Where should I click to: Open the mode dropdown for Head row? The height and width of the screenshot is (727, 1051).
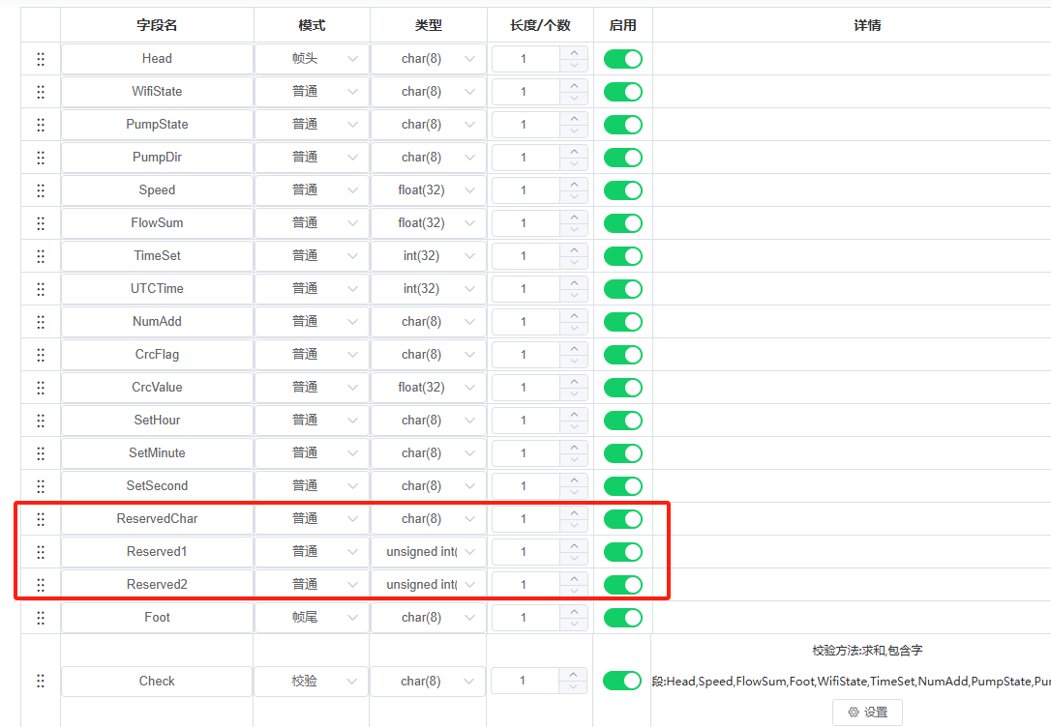click(x=312, y=59)
